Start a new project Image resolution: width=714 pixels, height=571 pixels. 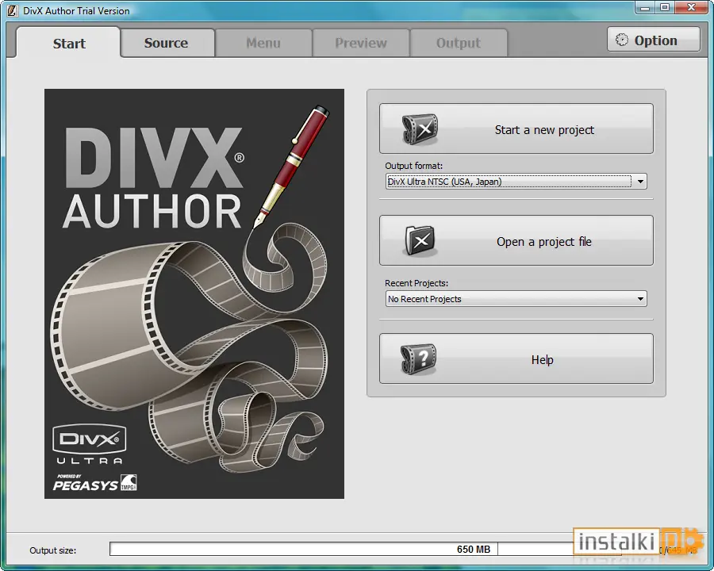(516, 128)
